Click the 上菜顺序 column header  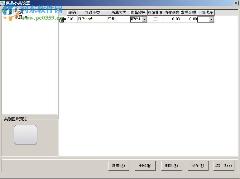(x=206, y=12)
